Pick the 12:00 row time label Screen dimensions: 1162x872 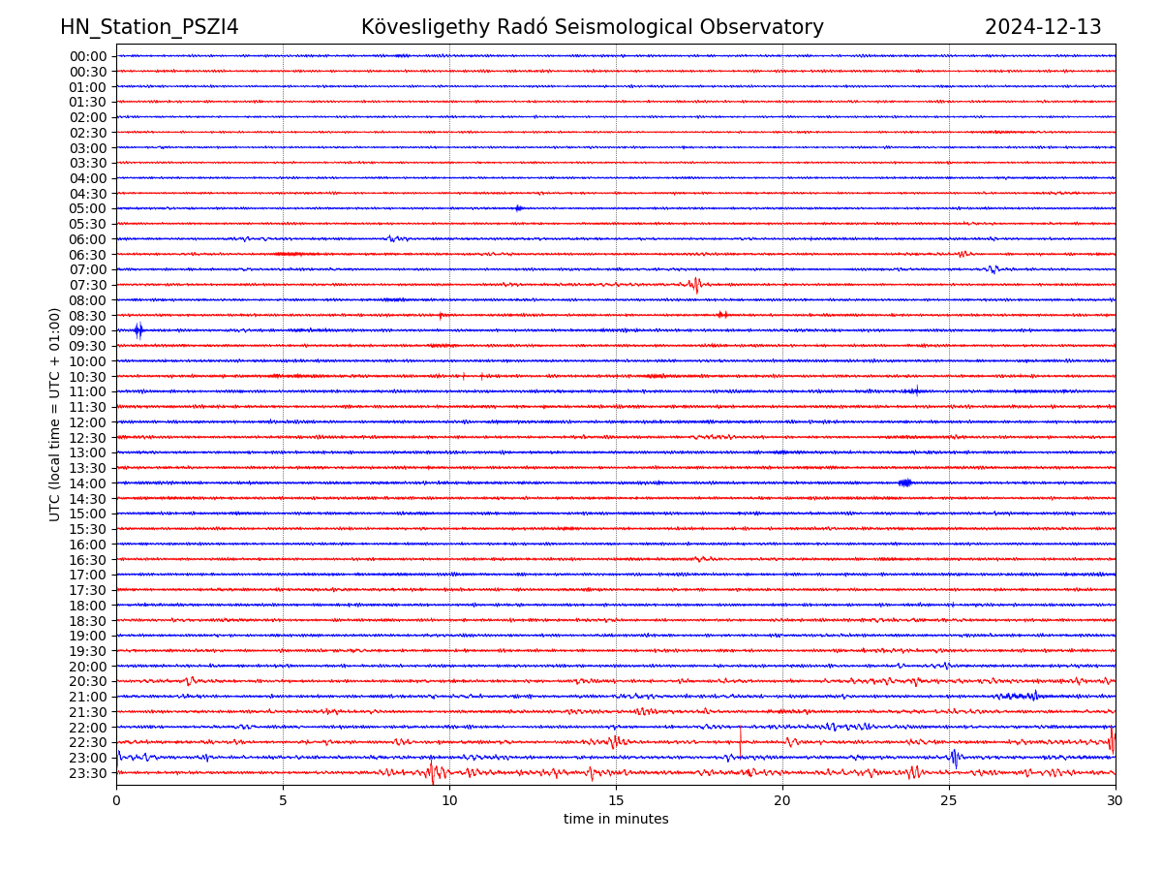tap(88, 422)
